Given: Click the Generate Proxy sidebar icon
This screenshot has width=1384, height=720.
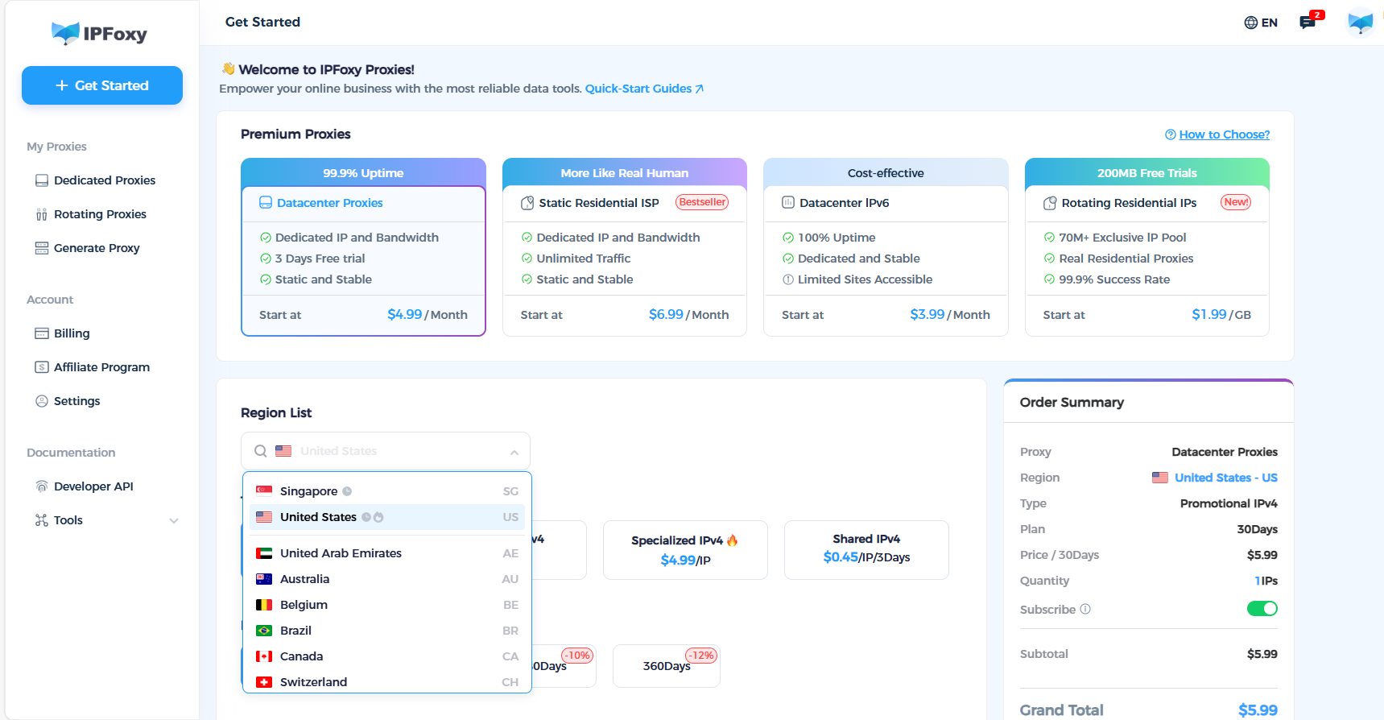Looking at the screenshot, I should (x=42, y=248).
